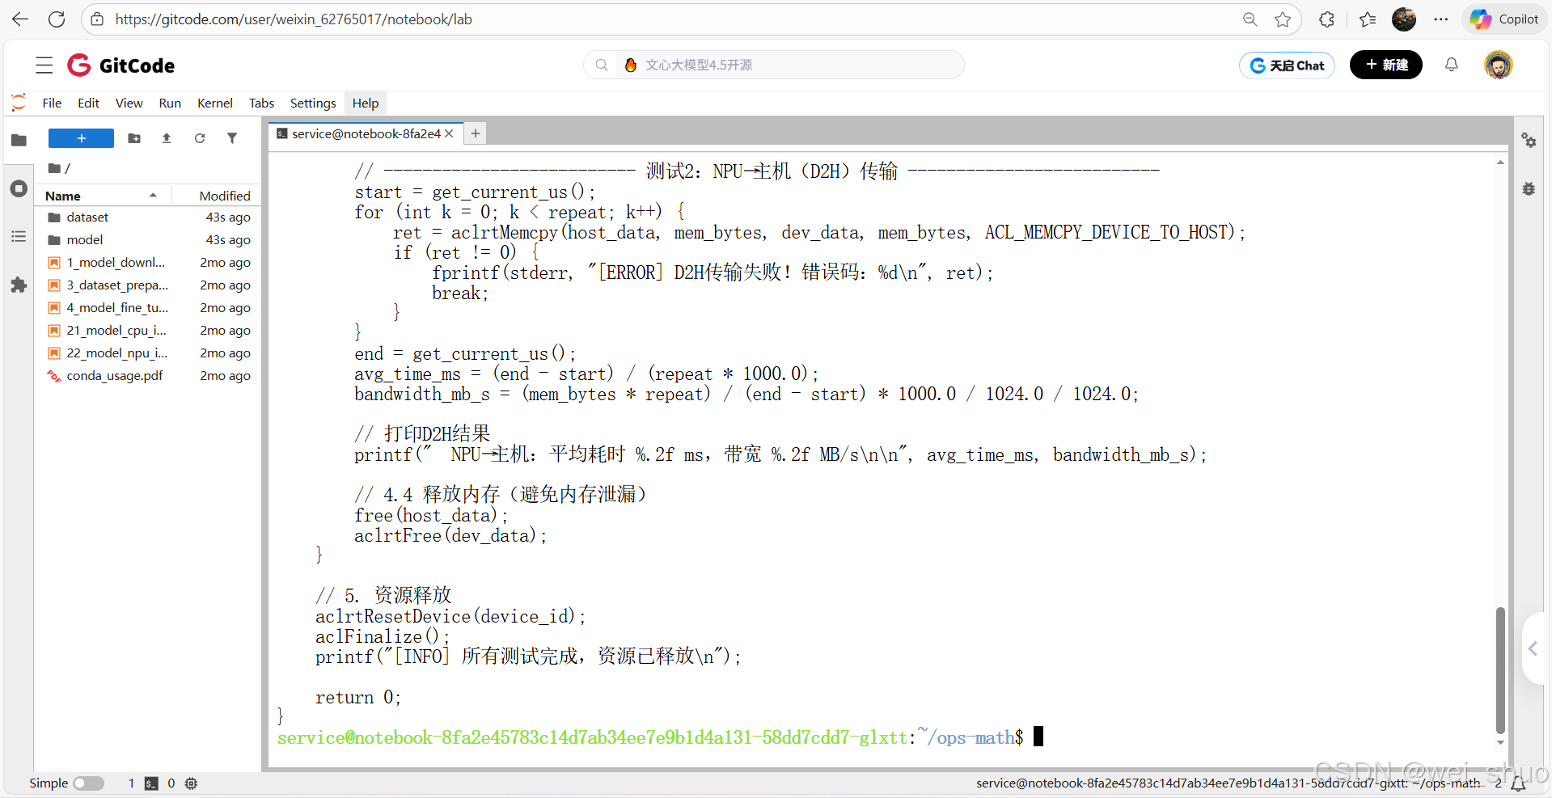Open the File menu
Image resolution: width=1552 pixels, height=798 pixels.
pyautogui.click(x=52, y=103)
